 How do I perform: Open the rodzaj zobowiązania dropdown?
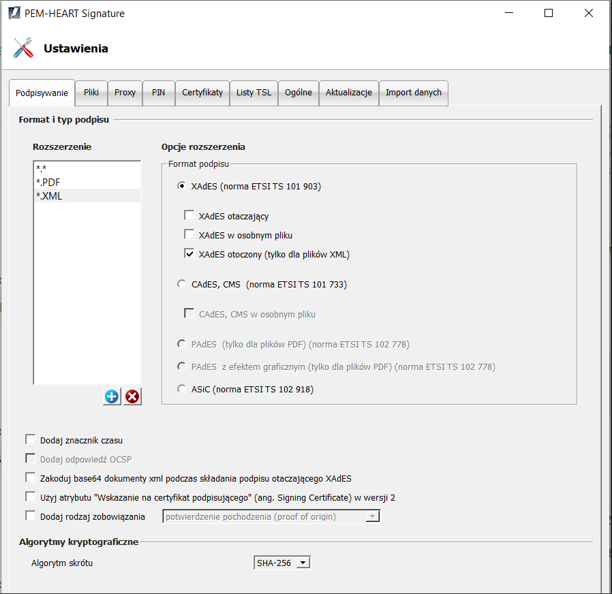(x=372, y=516)
